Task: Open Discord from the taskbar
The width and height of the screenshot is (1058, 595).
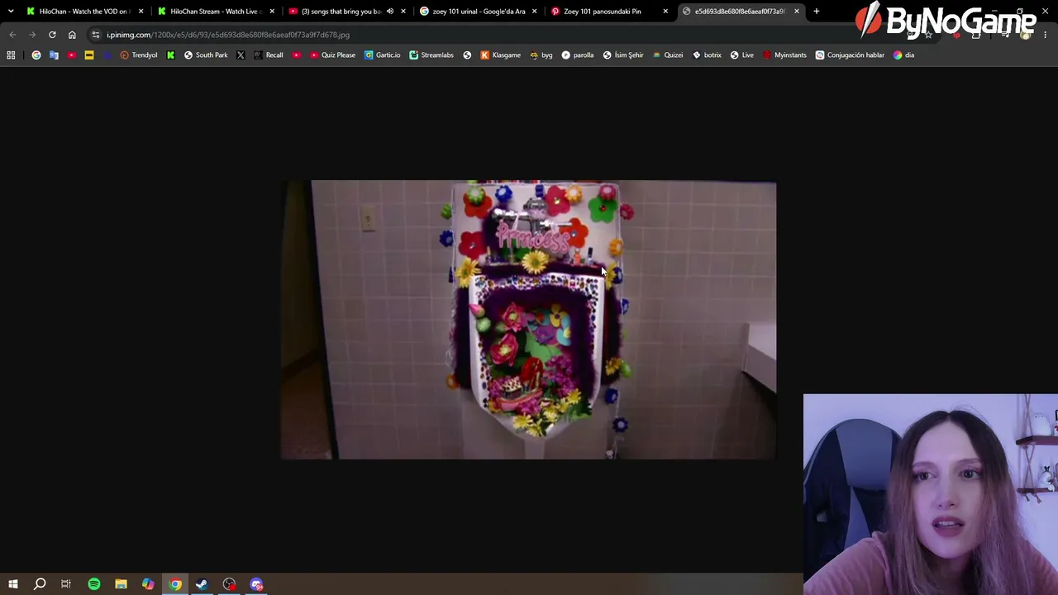Action: click(256, 584)
